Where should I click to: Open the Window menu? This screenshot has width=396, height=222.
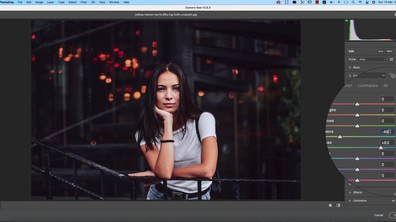pyautogui.click(x=114, y=2)
